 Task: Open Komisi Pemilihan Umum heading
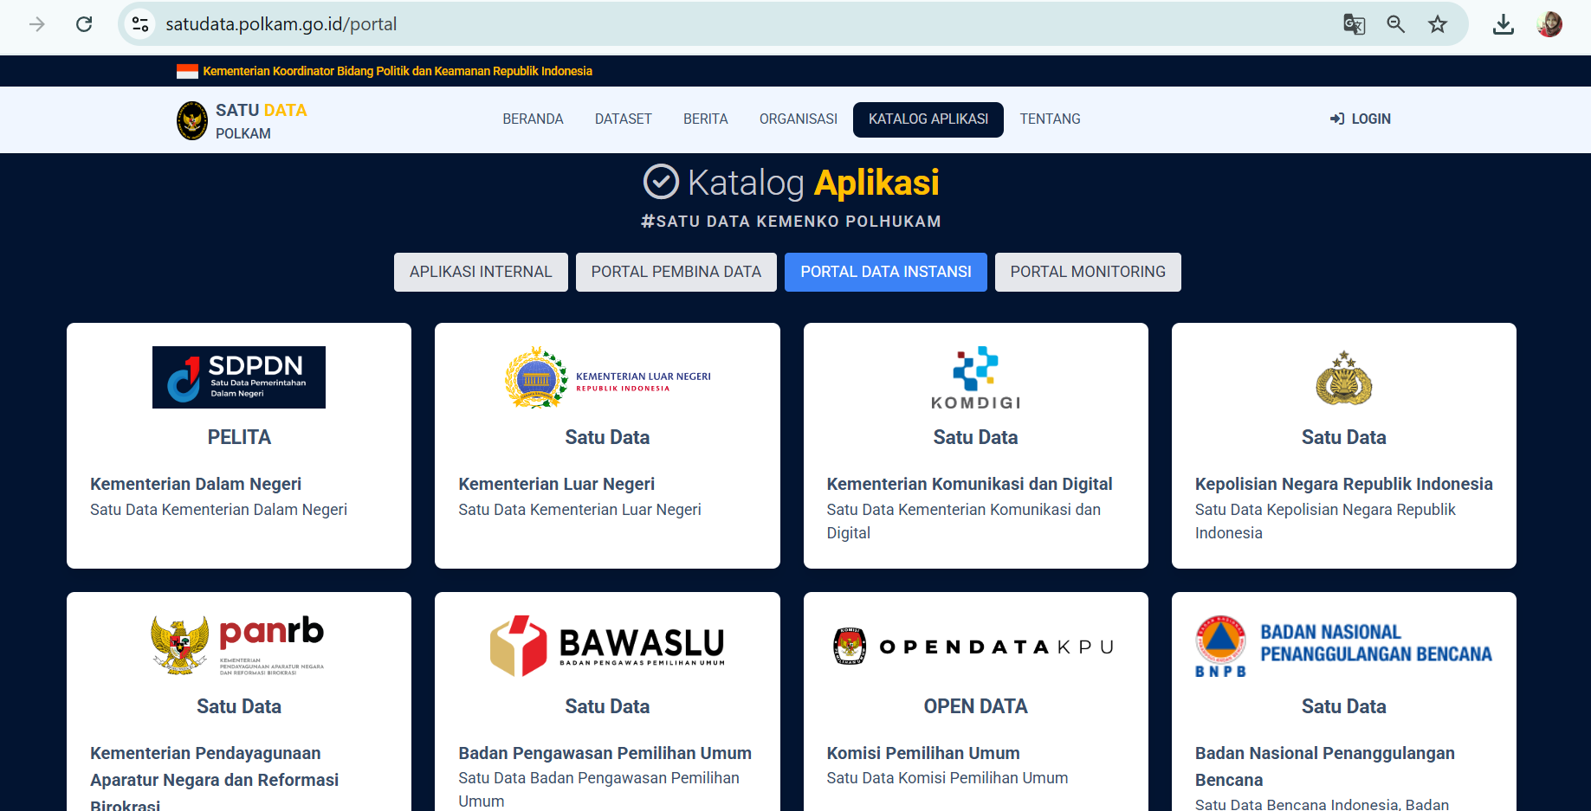(x=923, y=753)
